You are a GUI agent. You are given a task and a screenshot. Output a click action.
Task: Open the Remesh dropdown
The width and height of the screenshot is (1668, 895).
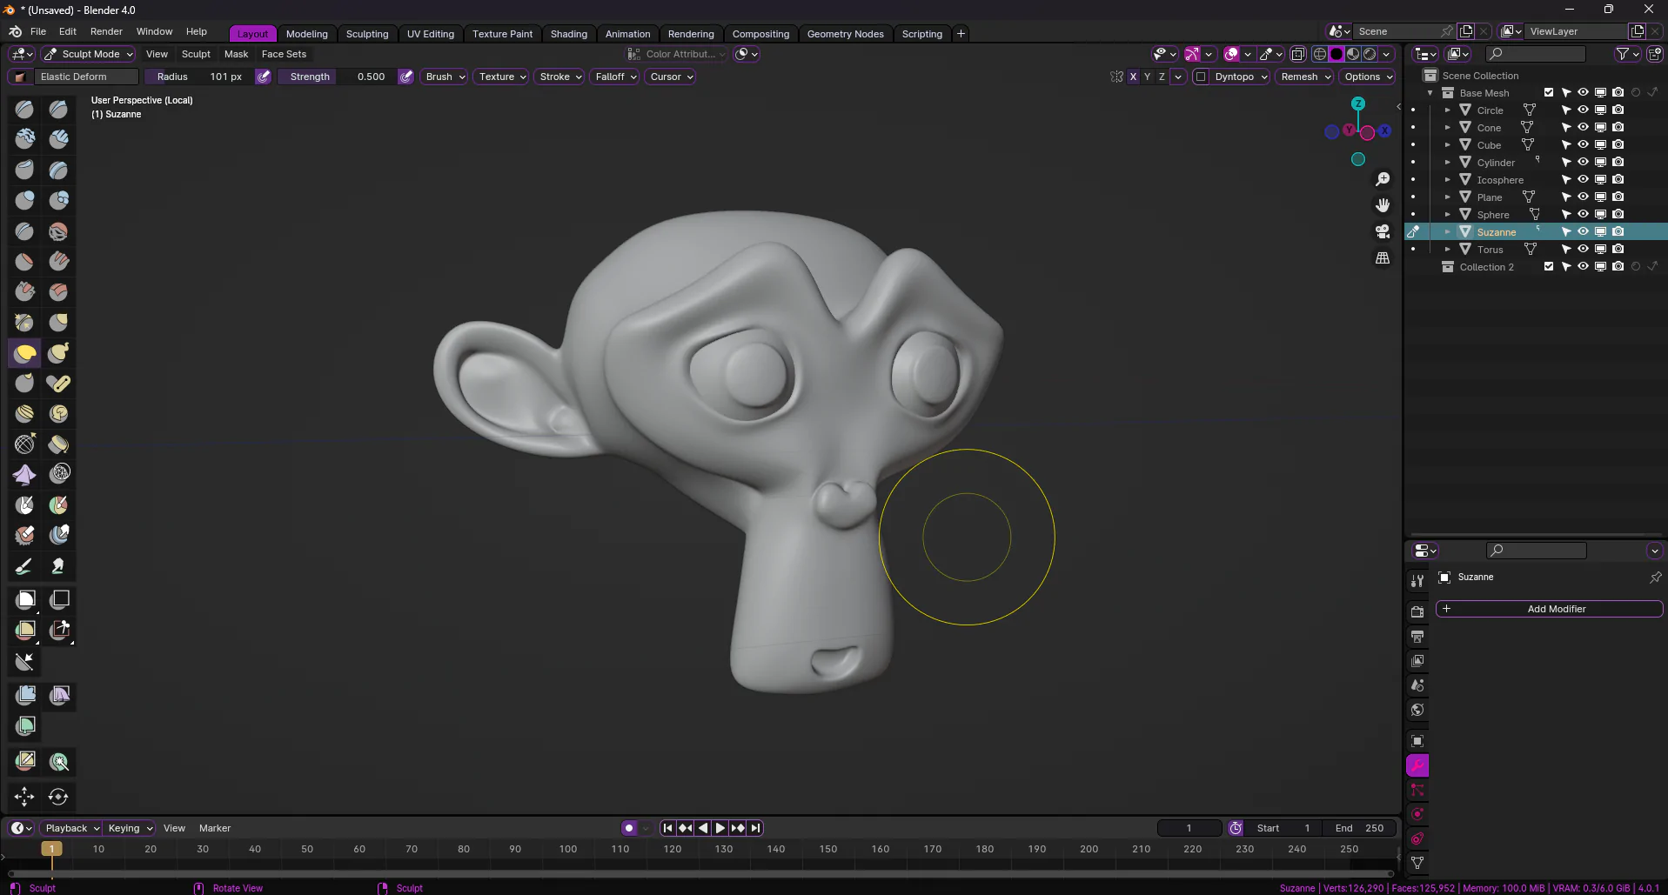pyautogui.click(x=1306, y=77)
